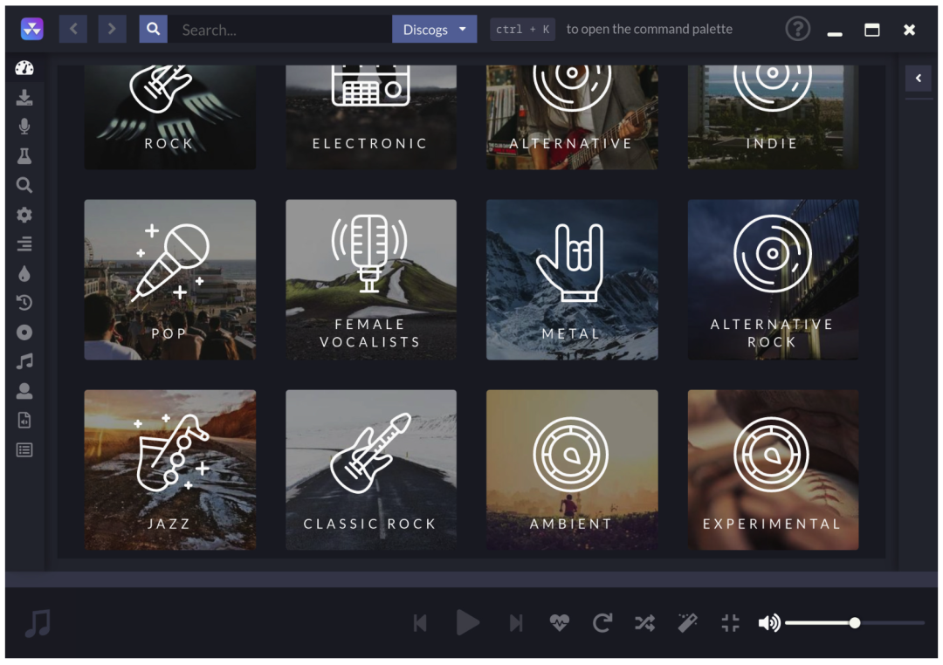The width and height of the screenshot is (943, 665).
Task: Click the Search input field
Action: (x=279, y=30)
